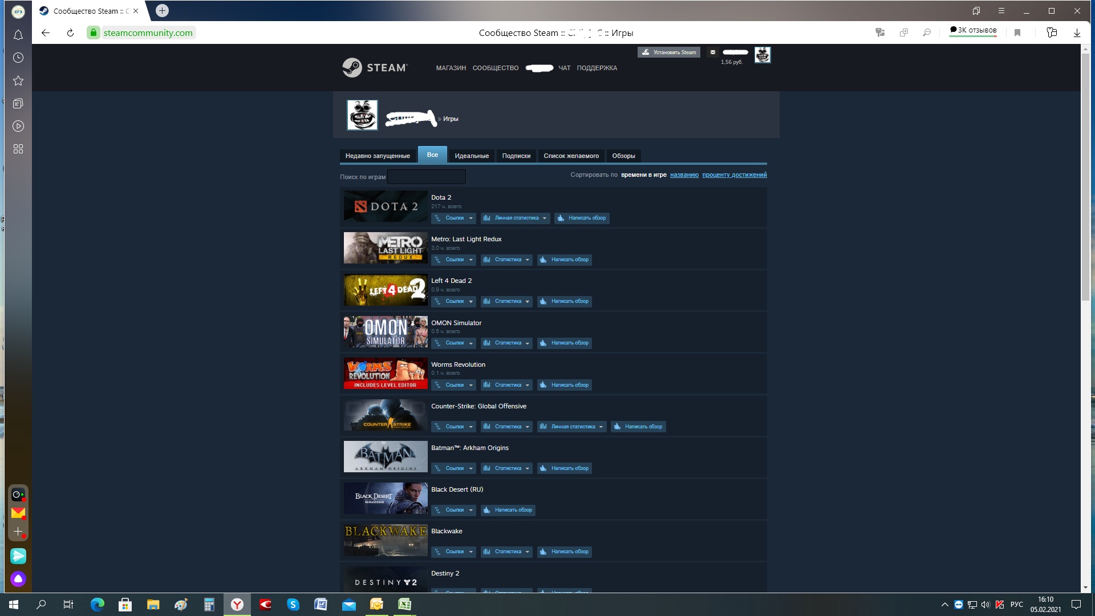Viewport: 1095px width, 616px height.
Task: Open collections icon in browser sidebar
Action: tap(18, 103)
